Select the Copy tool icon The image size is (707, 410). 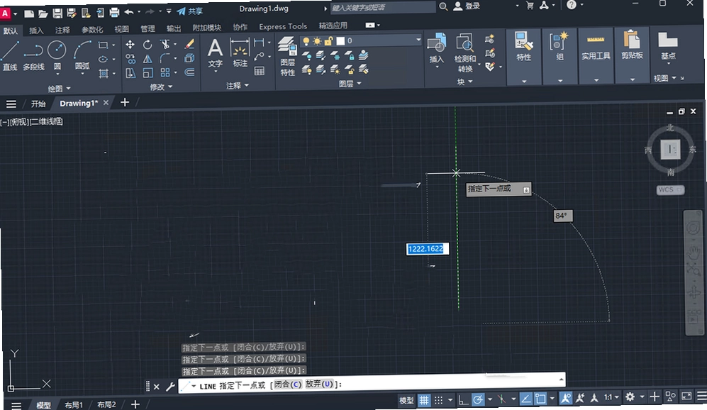[130, 59]
